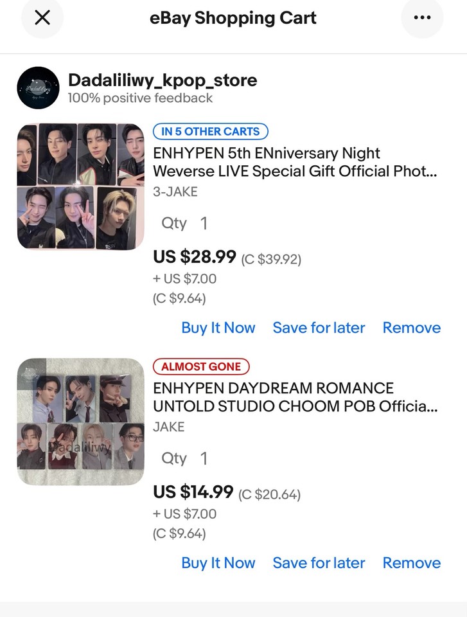
Task: Tap the ALMOST GONE badge
Action: pos(201,367)
